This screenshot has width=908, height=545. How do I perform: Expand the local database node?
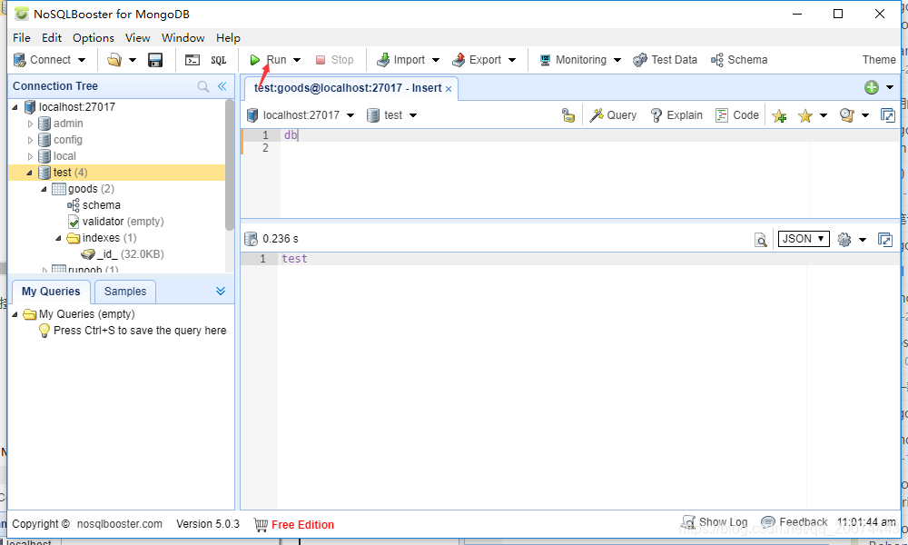(x=31, y=156)
